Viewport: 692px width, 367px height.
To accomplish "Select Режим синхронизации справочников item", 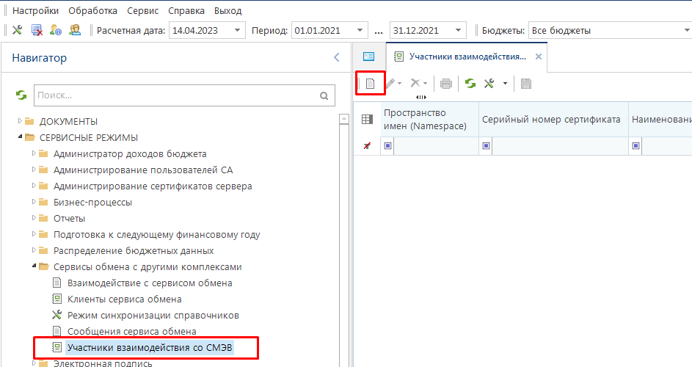I will click(153, 316).
